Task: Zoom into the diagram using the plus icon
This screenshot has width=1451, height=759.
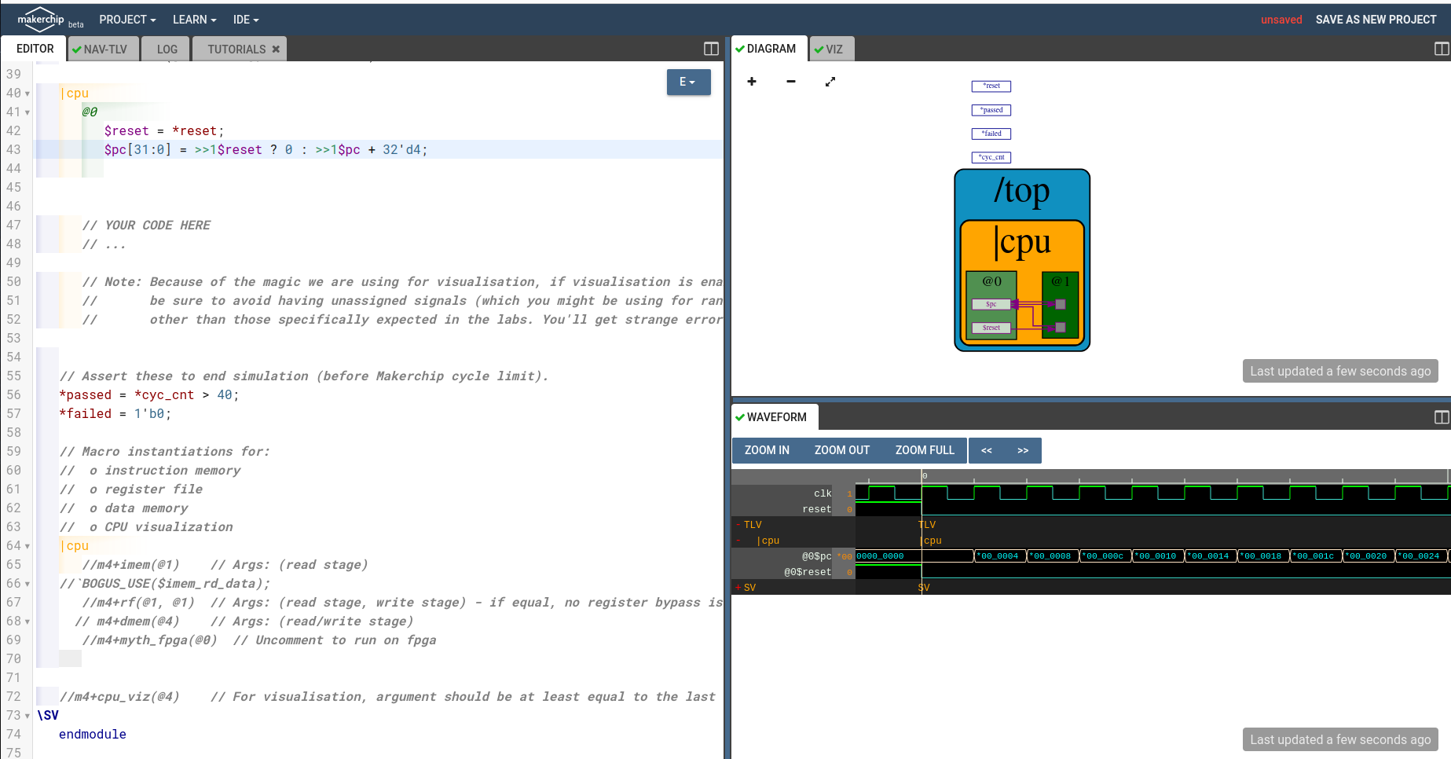Action: (752, 82)
